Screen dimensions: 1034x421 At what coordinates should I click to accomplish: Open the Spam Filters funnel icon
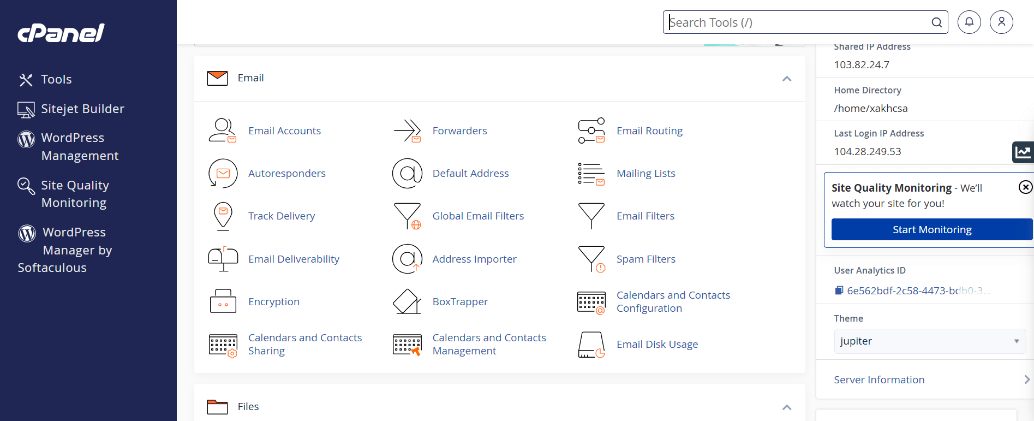(x=591, y=259)
